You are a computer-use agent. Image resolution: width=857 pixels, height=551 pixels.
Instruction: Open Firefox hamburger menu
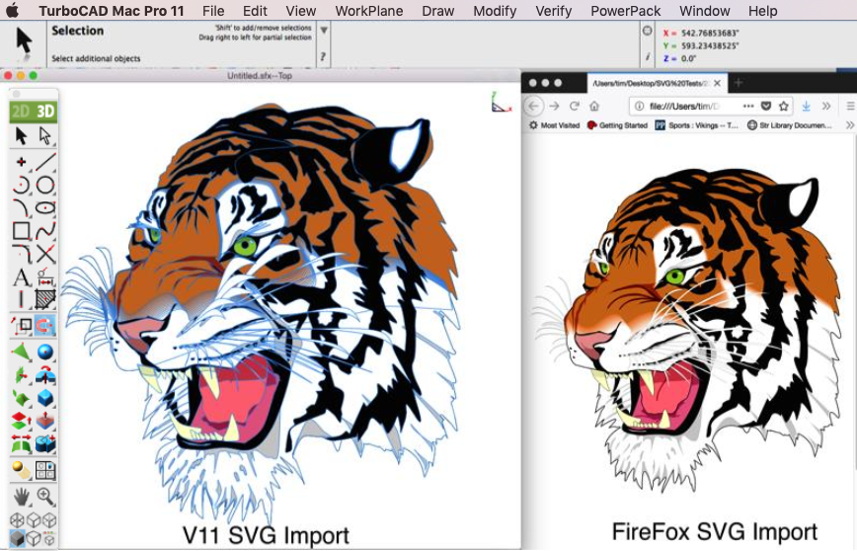click(850, 106)
